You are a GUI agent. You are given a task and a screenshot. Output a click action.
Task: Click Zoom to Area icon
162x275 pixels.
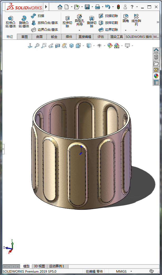tap(44, 46)
